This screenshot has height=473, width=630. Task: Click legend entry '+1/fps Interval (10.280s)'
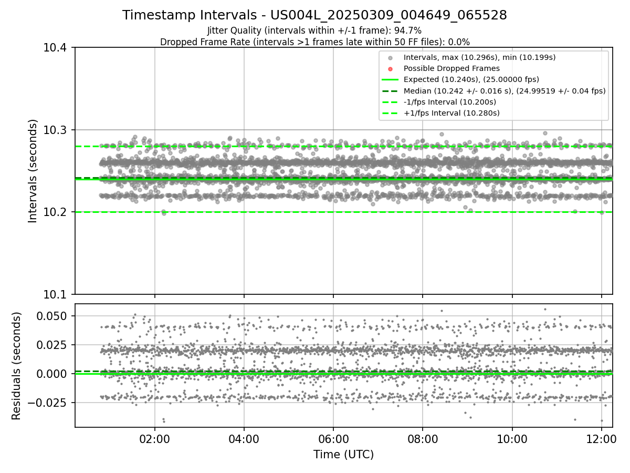[451, 113]
